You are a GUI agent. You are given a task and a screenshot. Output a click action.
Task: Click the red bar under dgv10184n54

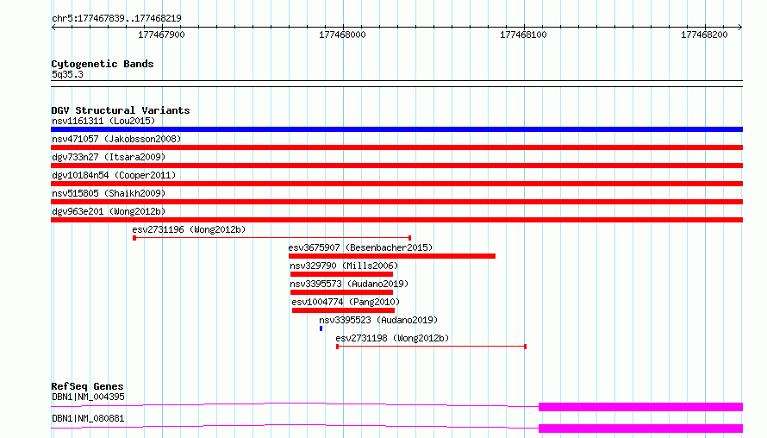click(x=396, y=184)
